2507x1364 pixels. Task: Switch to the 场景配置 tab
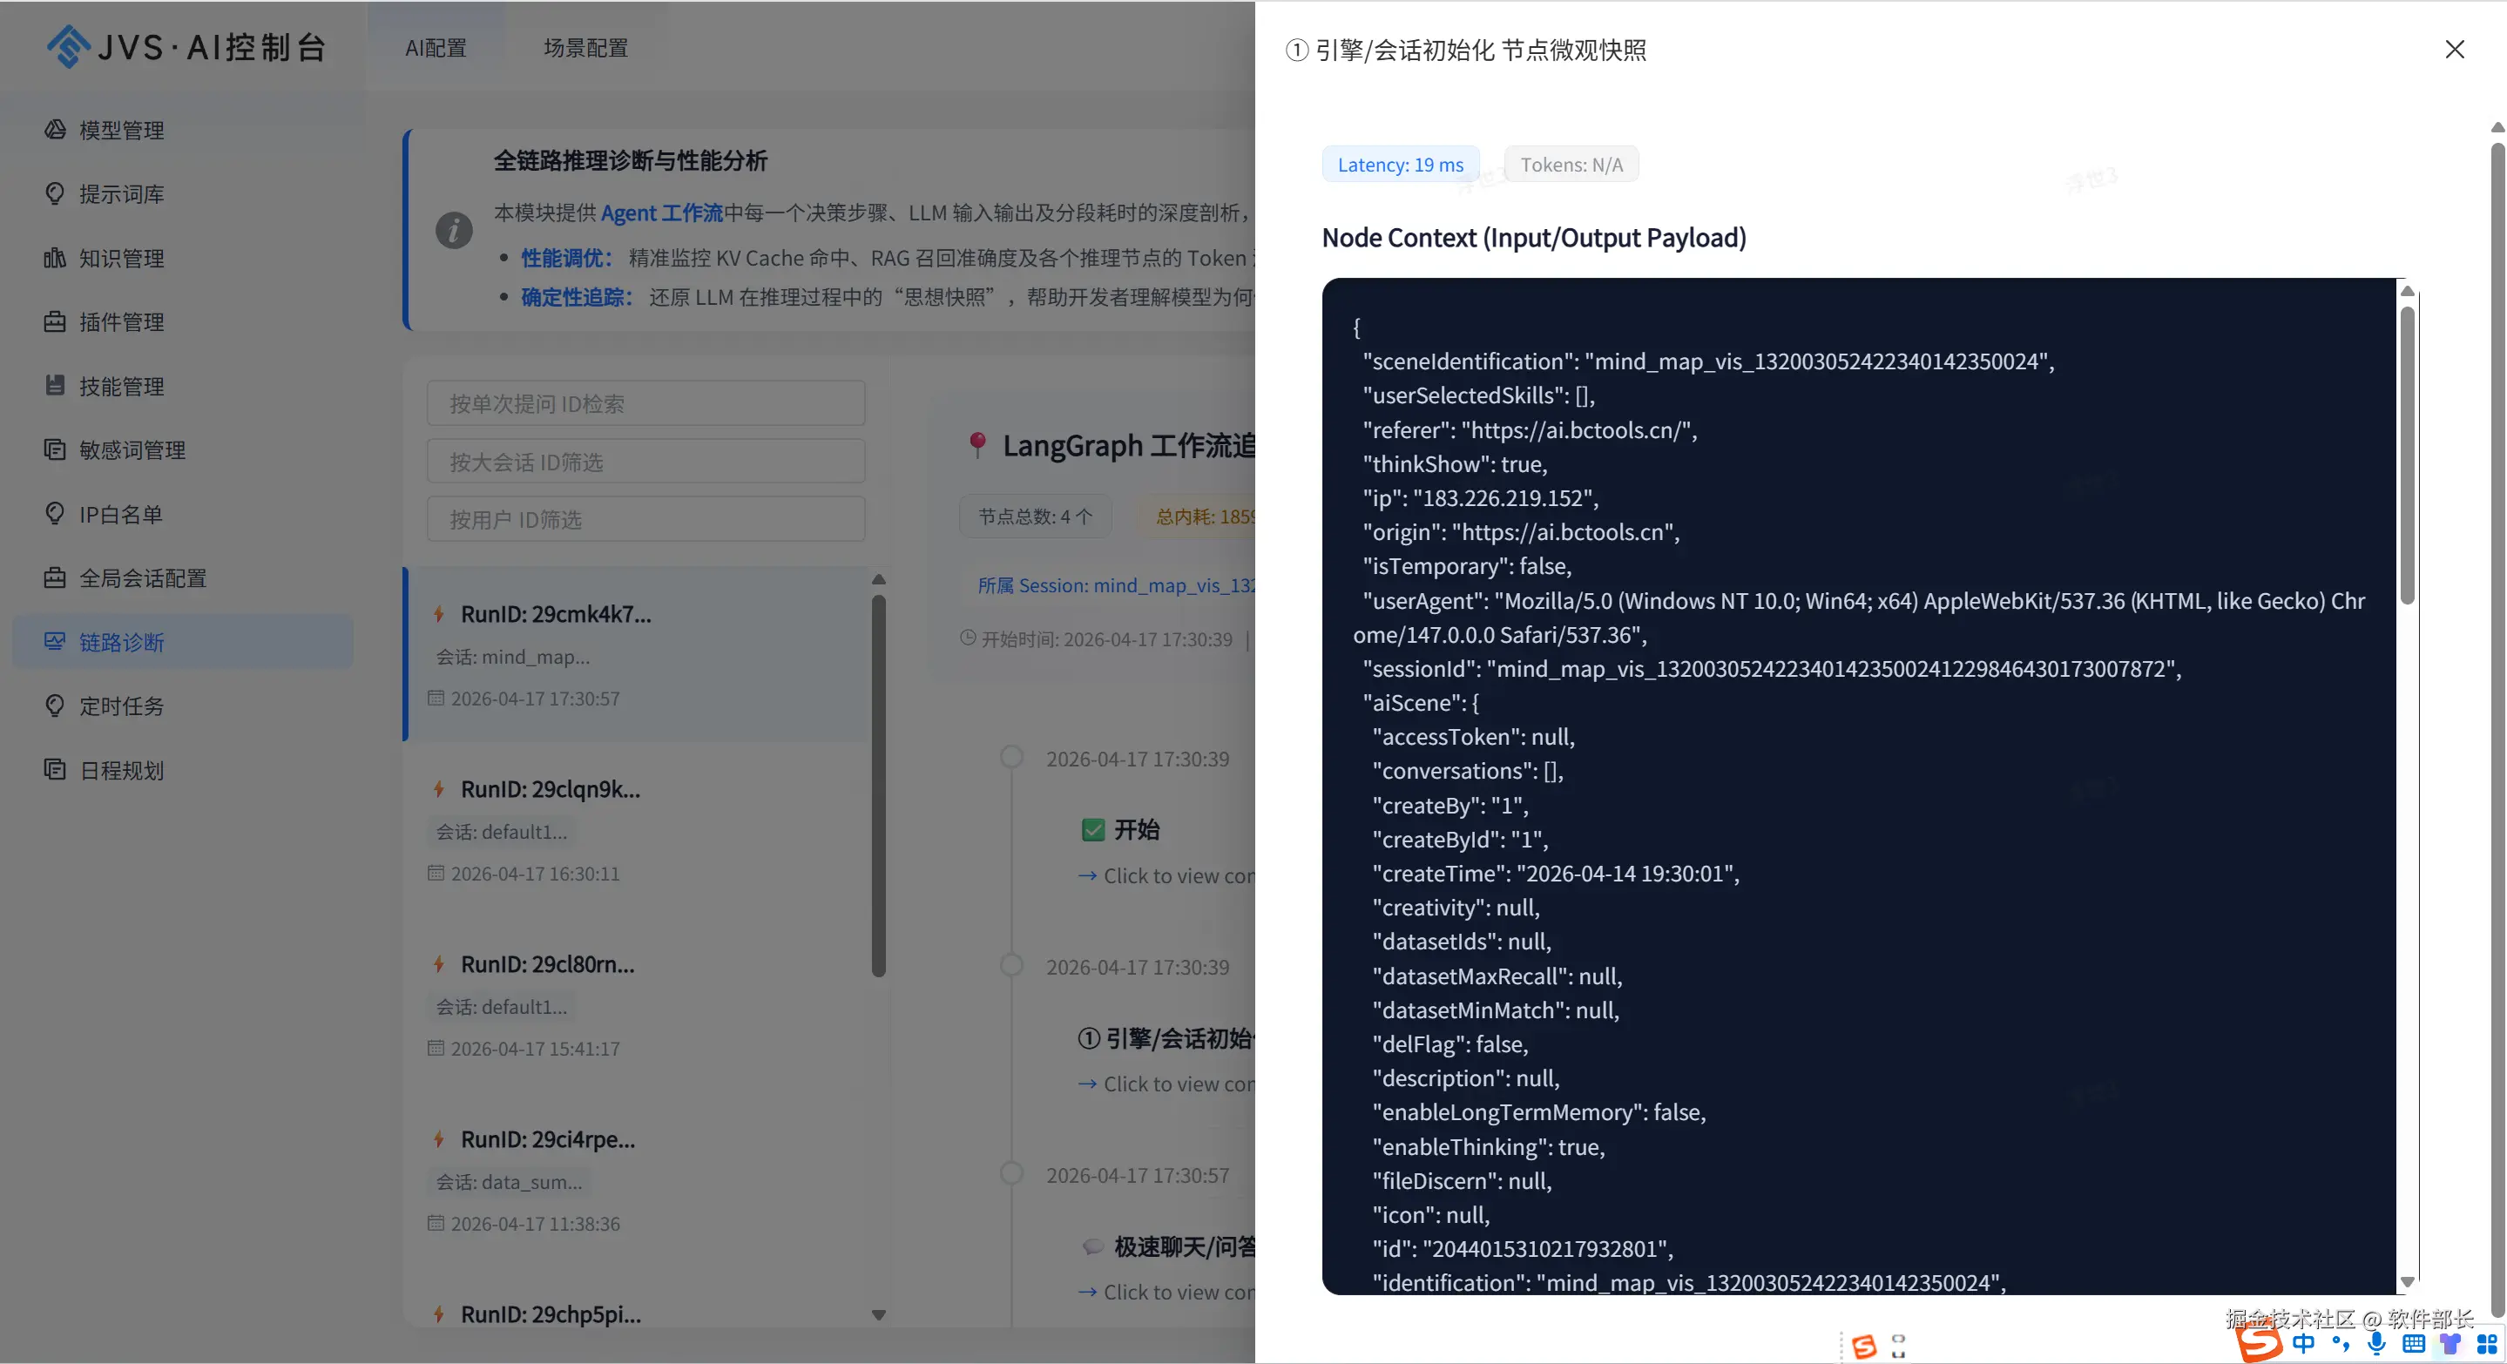pos(585,48)
